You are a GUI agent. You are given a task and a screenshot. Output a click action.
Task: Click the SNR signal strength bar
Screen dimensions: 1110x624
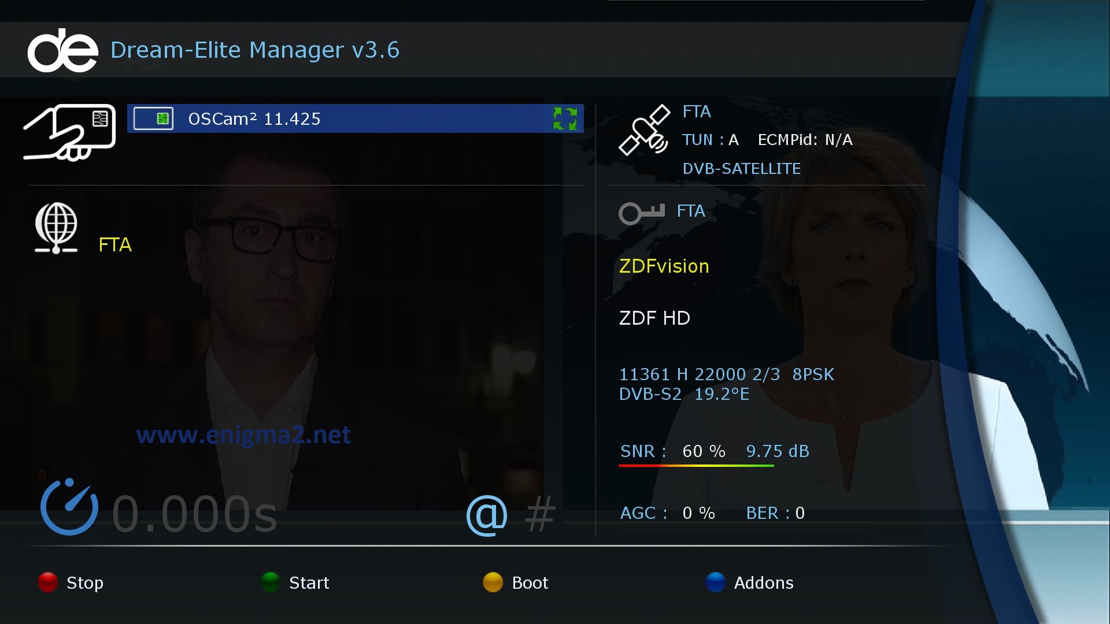(696, 465)
